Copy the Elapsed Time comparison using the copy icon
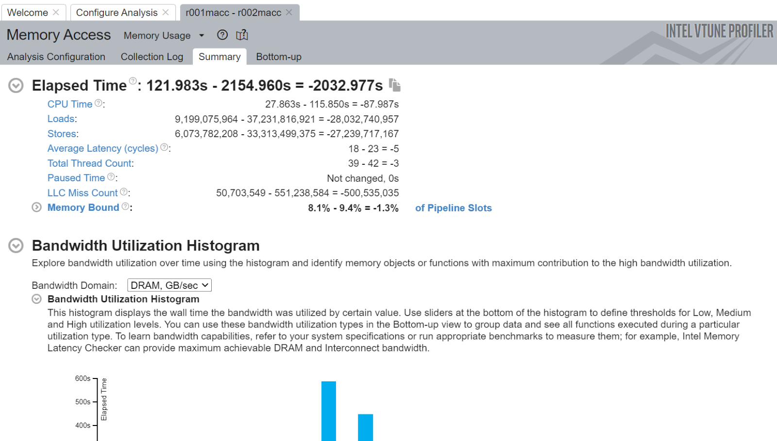Image resolution: width=777 pixels, height=441 pixels. (395, 85)
